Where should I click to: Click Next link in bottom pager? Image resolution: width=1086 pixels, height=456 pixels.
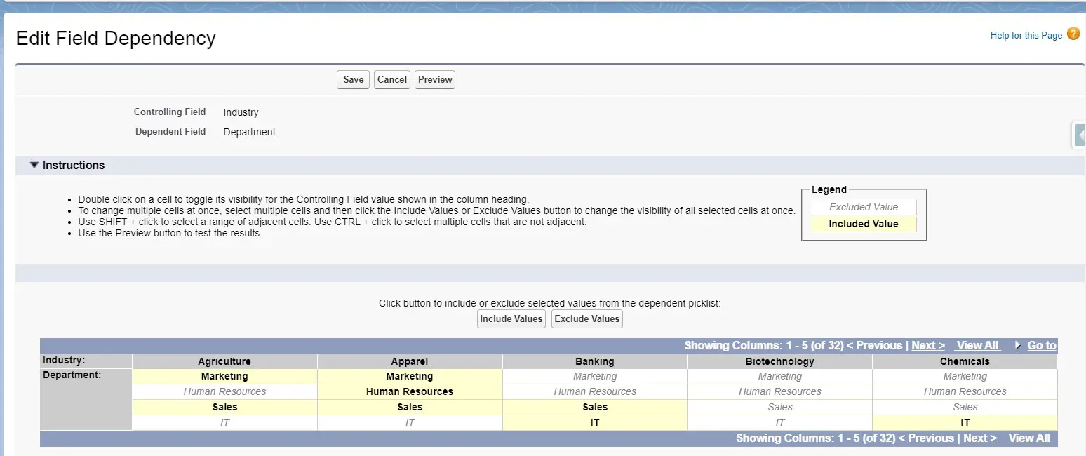[979, 438]
